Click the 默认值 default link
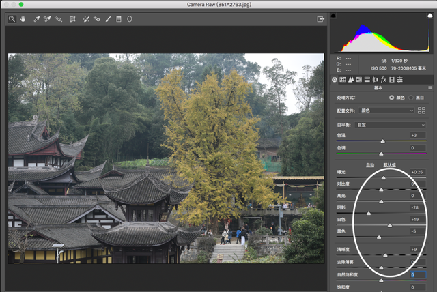Screen dimensions: 437x292 [389, 165]
